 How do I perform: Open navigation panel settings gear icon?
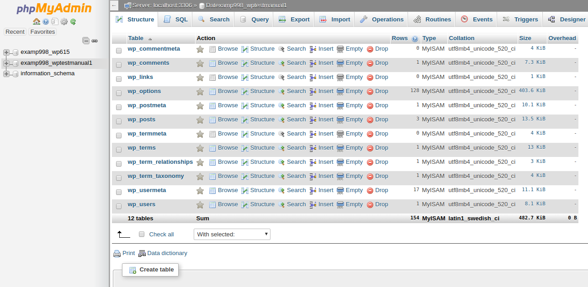64,21
